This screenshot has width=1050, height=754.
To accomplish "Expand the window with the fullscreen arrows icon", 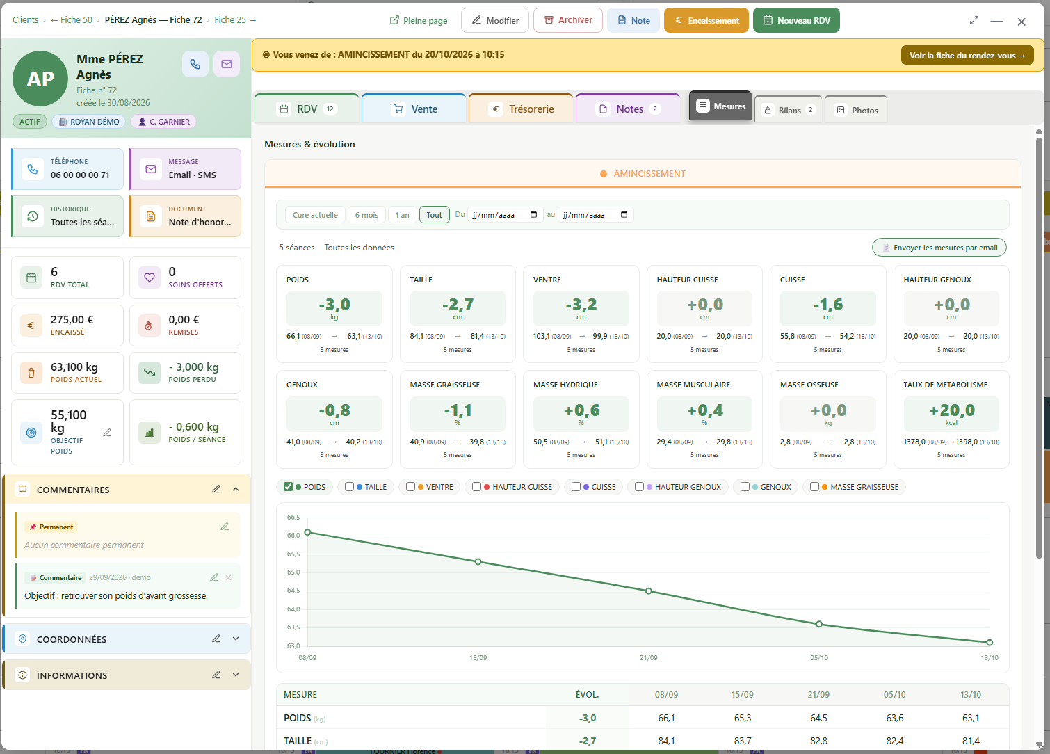I will (974, 21).
